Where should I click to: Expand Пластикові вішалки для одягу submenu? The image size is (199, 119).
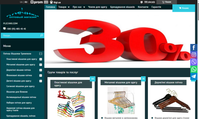pyautogui.click(x=41, y=59)
